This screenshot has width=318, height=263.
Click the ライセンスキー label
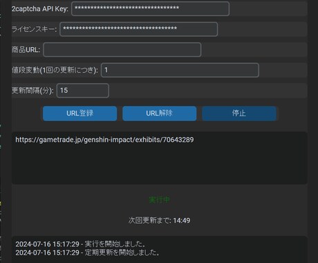coord(34,29)
